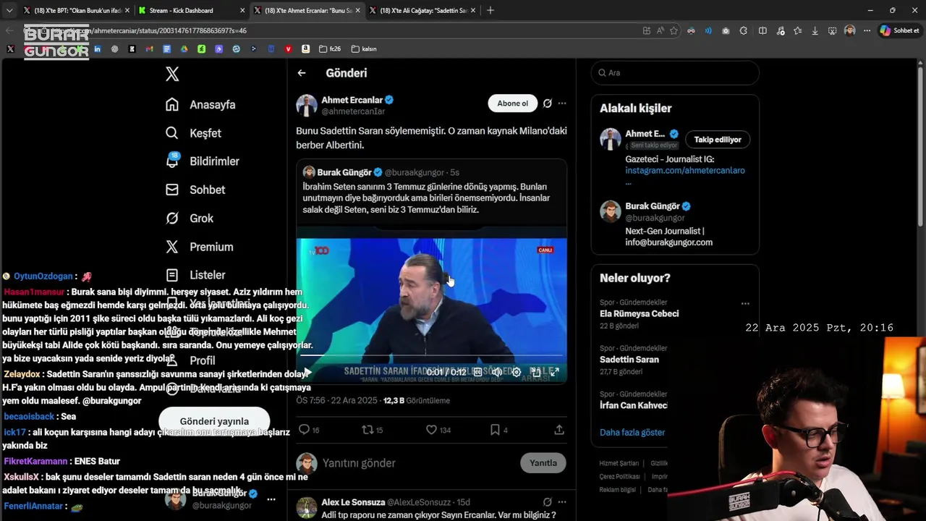926x521 pixels.
Task: Click Takip ediliyor button for Ahmet Ercanlar
Action: tap(718, 140)
